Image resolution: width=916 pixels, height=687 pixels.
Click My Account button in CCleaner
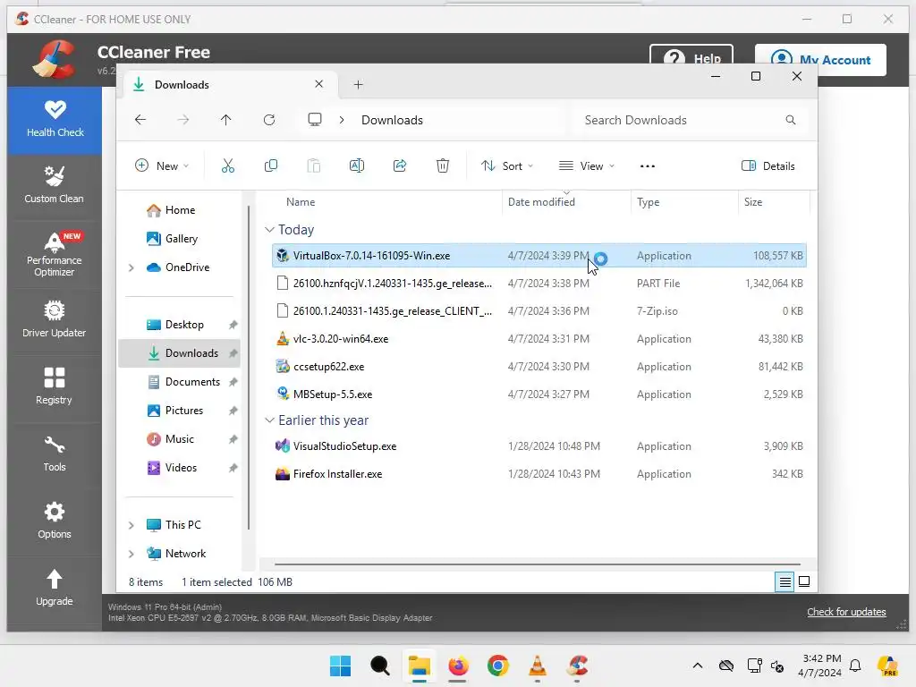click(820, 60)
